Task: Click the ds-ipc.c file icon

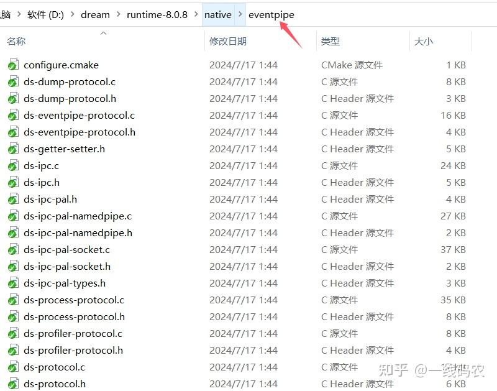Action: [14, 165]
